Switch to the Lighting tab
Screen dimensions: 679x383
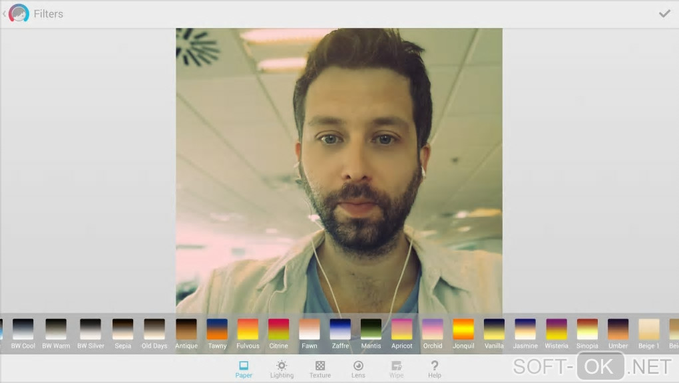point(282,370)
